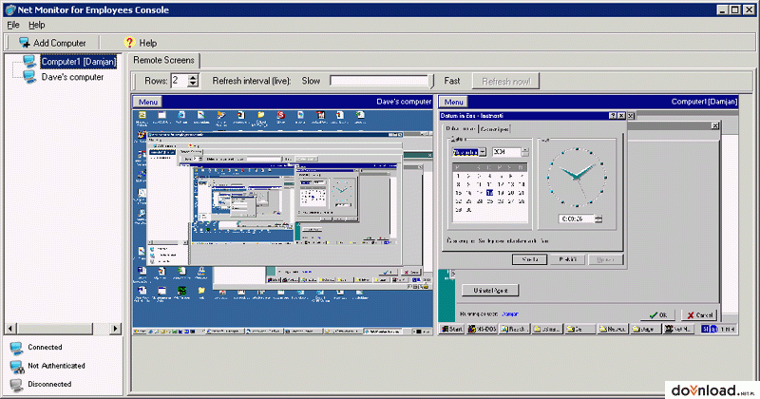This screenshot has height=399, width=760.
Task: Select Computer1 [Damjan] in the computer tree
Action: (x=79, y=62)
